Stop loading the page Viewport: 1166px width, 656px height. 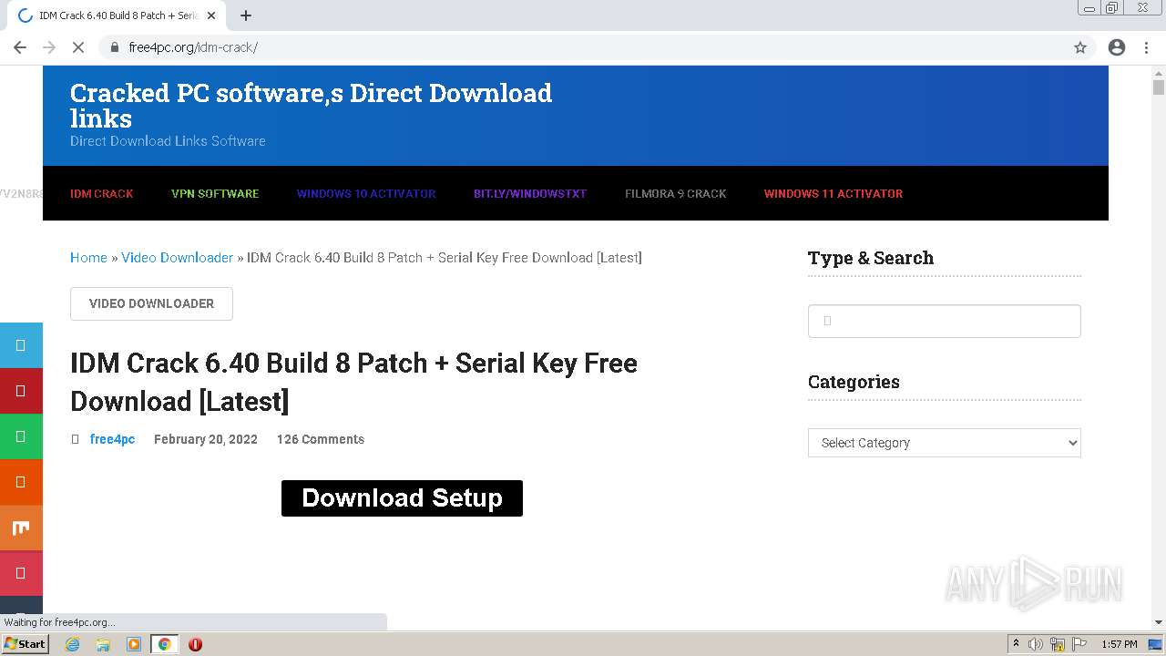tap(78, 47)
